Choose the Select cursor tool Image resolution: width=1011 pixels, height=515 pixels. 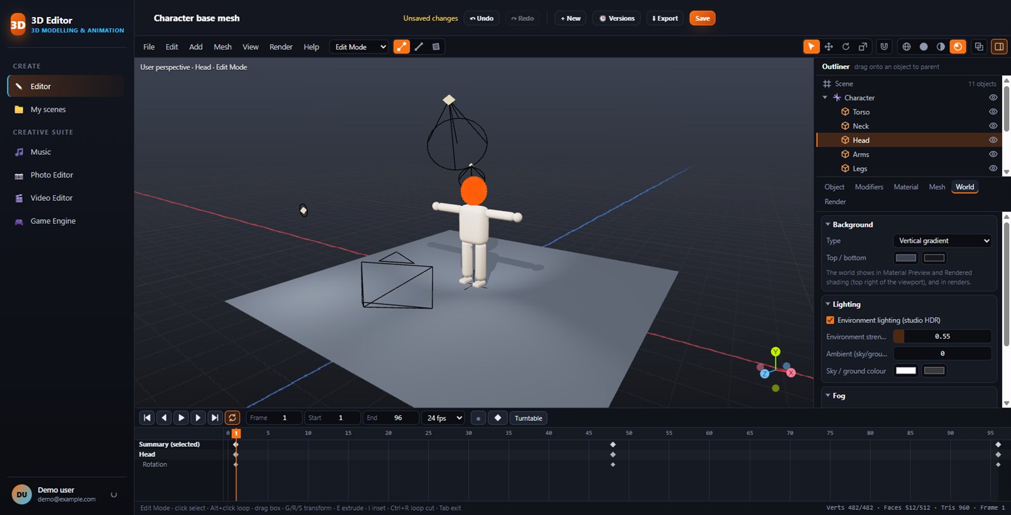pyautogui.click(x=811, y=47)
